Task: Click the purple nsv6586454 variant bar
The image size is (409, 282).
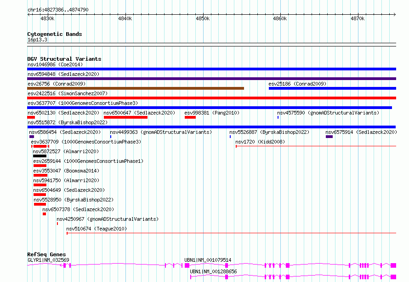Action: [32, 137]
